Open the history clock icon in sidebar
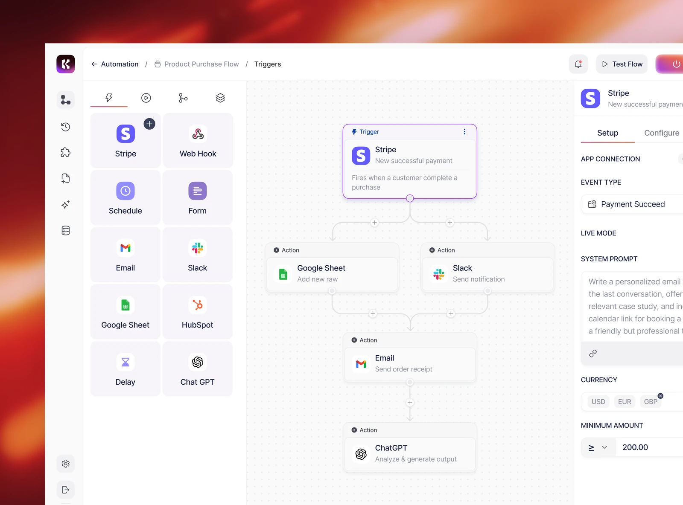Image resolution: width=683 pixels, height=505 pixels. (65, 127)
